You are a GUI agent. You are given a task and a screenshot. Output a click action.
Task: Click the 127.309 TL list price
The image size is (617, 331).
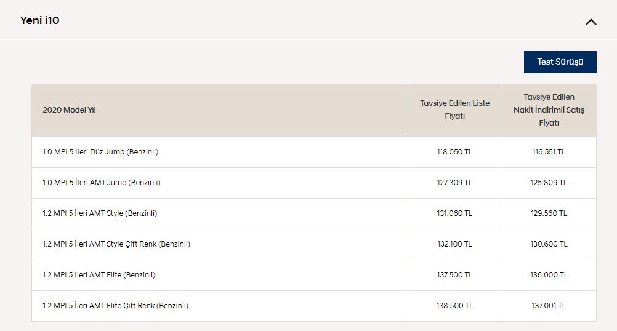454,182
